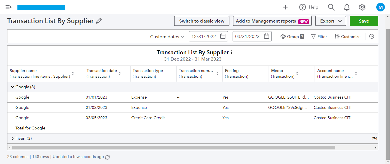Open the left navigation menu icon

pos(8,7)
